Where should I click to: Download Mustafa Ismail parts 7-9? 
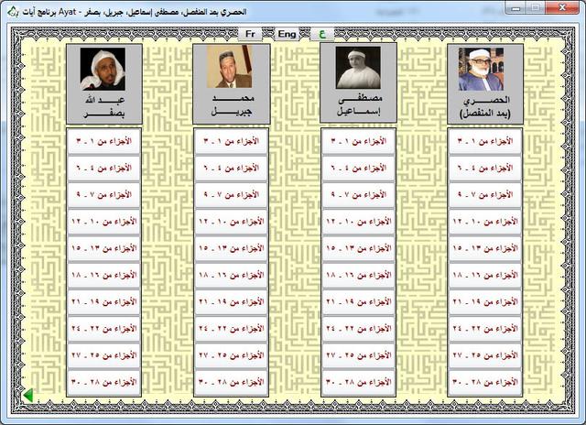click(358, 195)
